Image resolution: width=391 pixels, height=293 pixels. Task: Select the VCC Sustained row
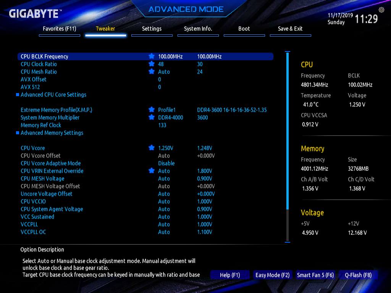point(145,217)
